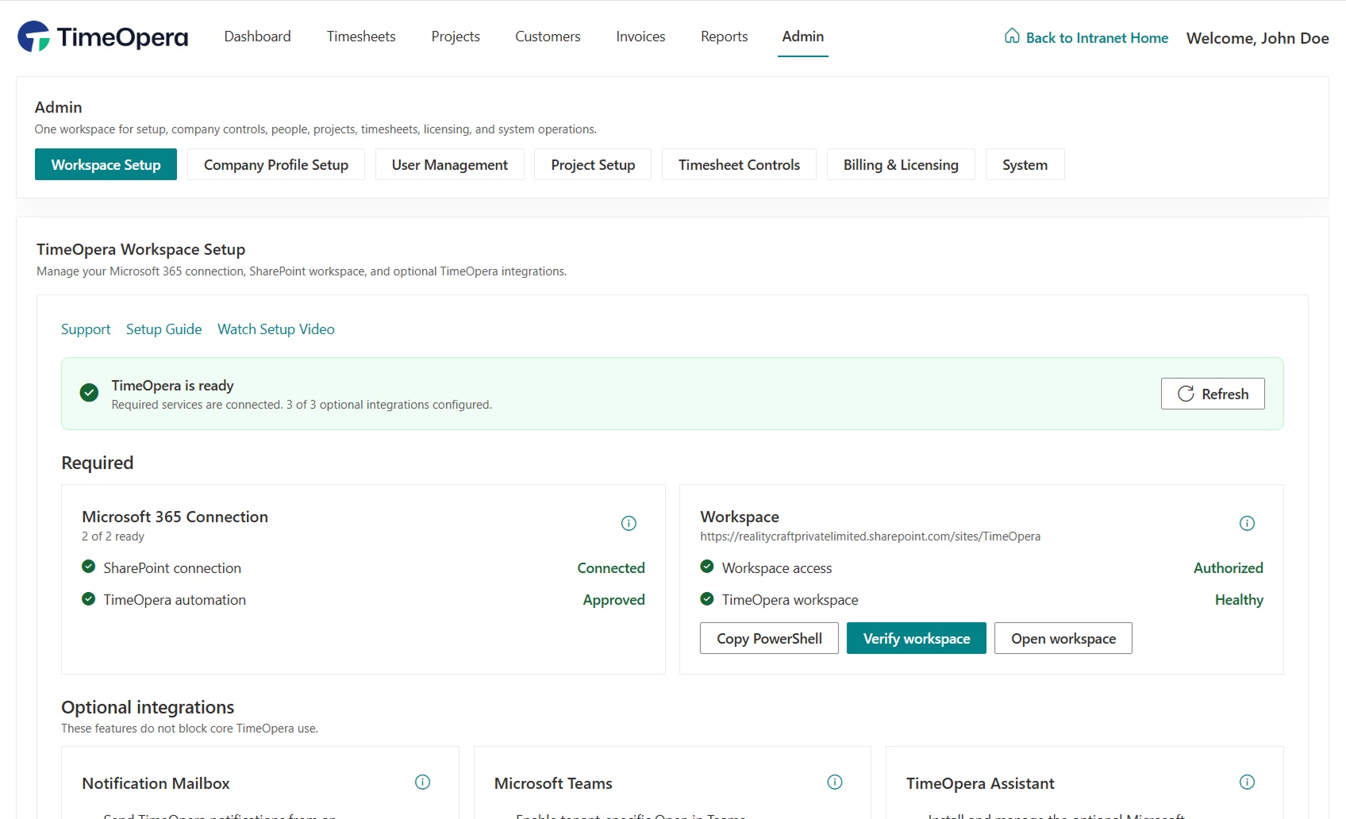Image resolution: width=1346 pixels, height=819 pixels.
Task: Switch to User Management tab
Action: pos(450,164)
